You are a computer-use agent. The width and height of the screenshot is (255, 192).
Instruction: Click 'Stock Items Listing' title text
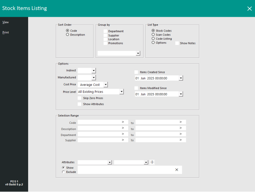(24, 8)
